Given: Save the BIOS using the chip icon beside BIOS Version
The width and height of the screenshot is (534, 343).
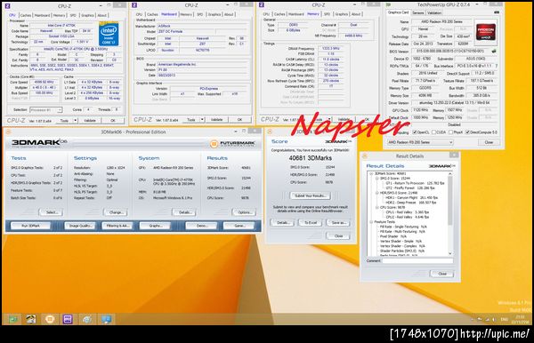Looking at the screenshot, I should (x=494, y=51).
